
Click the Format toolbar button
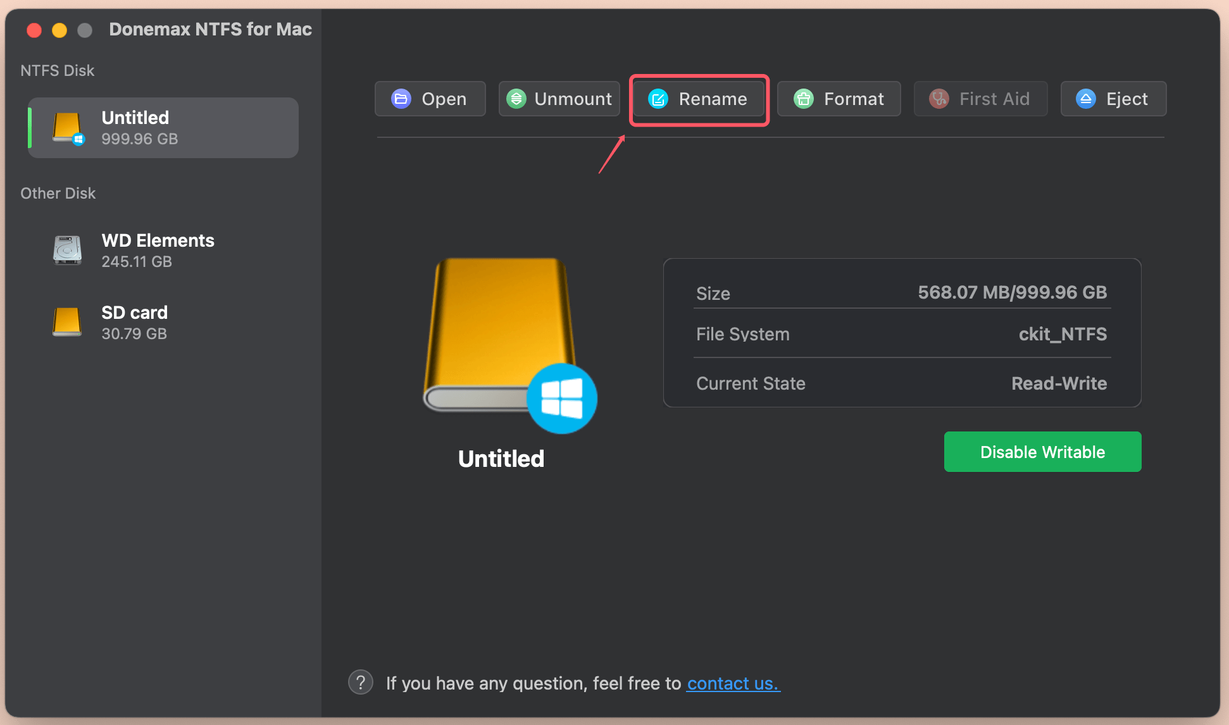[839, 99]
